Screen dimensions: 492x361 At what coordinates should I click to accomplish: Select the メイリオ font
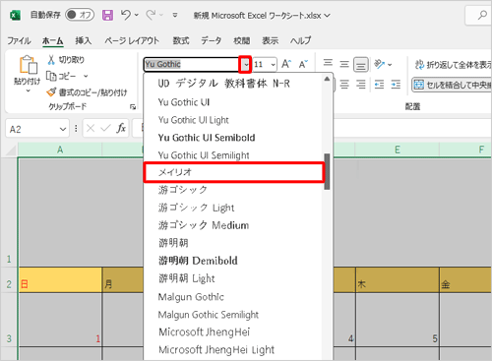tap(233, 172)
